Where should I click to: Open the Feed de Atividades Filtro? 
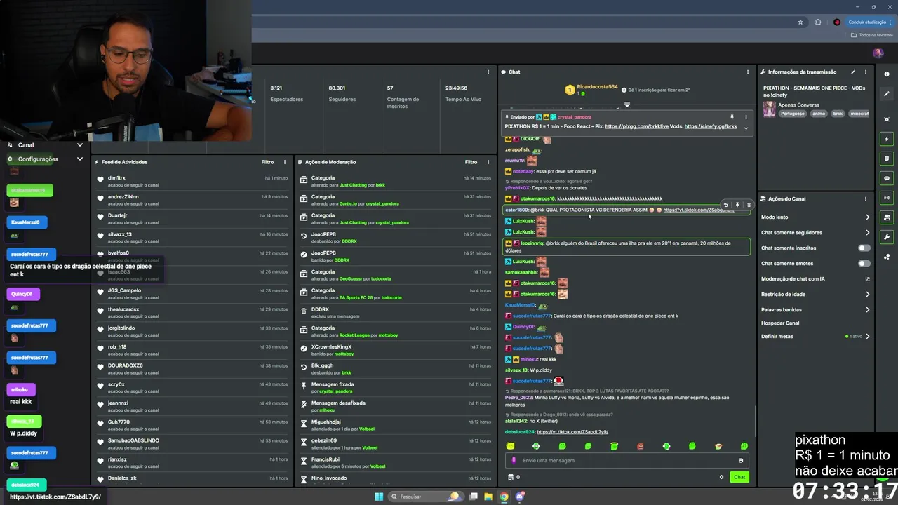267,162
